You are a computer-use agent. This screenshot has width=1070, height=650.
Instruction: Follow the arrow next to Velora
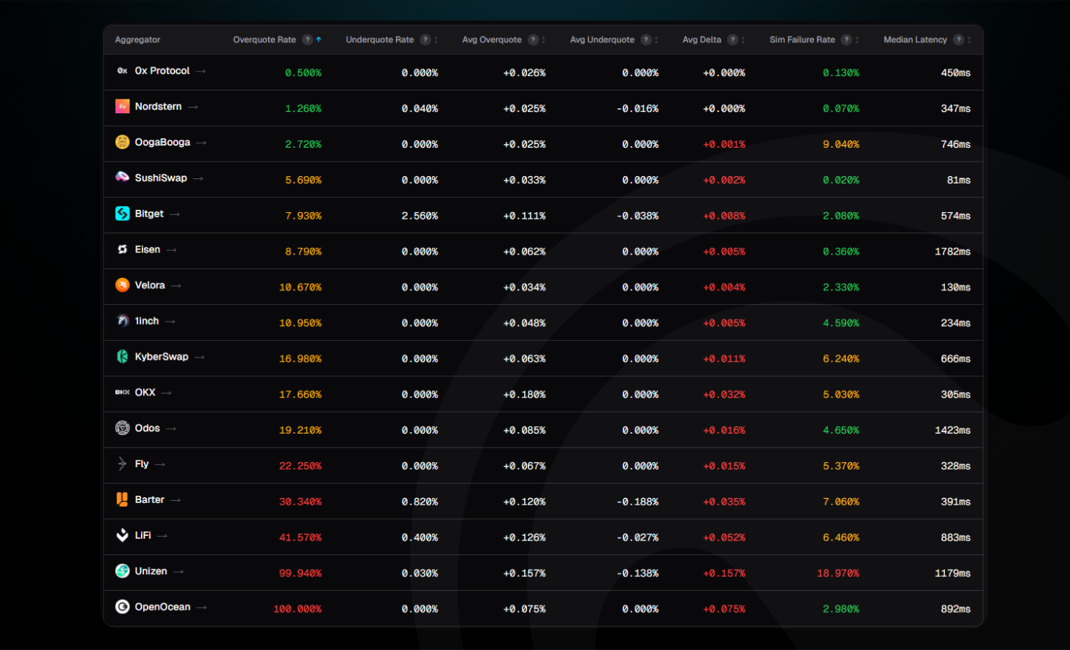tap(176, 286)
